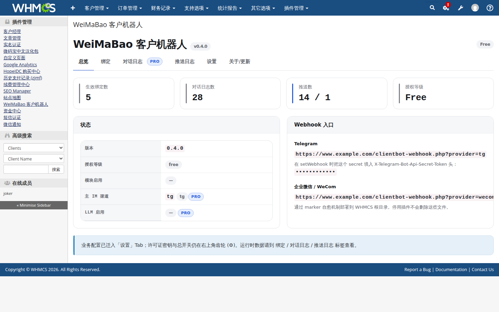Open the 微码宝中文汉化包 link

pyautogui.click(x=21, y=51)
